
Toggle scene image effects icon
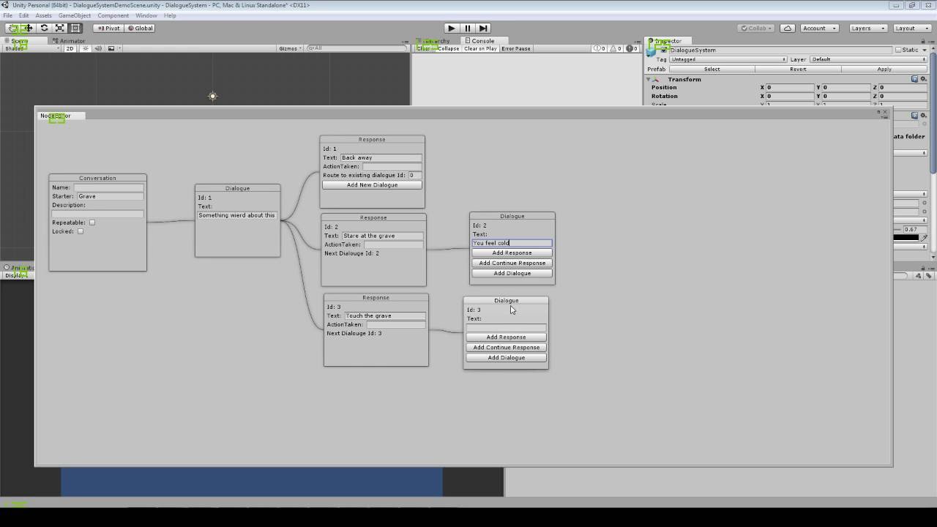(x=111, y=48)
